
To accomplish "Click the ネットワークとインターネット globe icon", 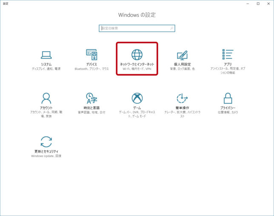I will (137, 54).
